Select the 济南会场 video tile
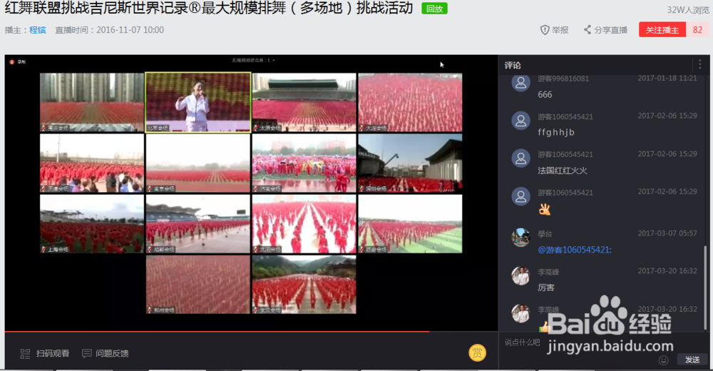Image resolution: width=713 pixels, height=371 pixels. (x=304, y=163)
